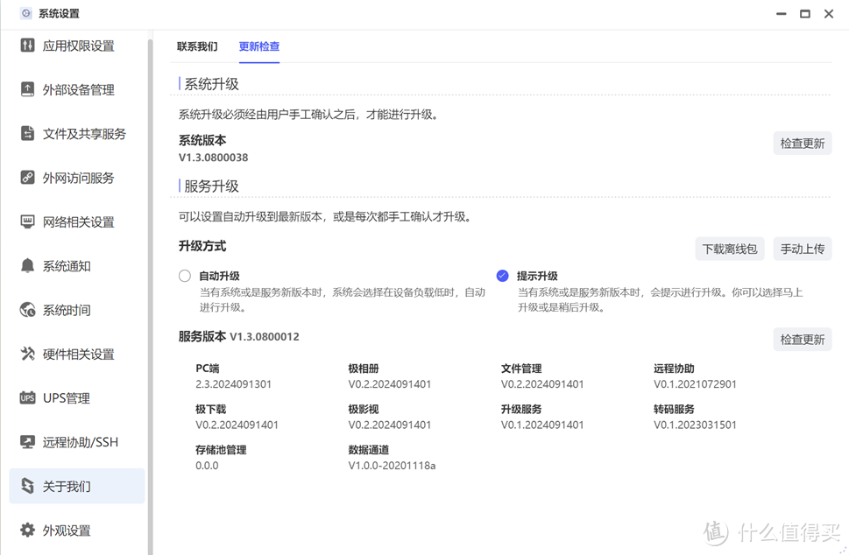Select the 外部设备管理 device icon
The width and height of the screenshot is (849, 555).
(x=26, y=89)
